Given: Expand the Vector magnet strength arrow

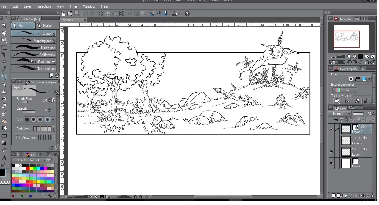Looking at the screenshot, I should (x=53, y=137).
